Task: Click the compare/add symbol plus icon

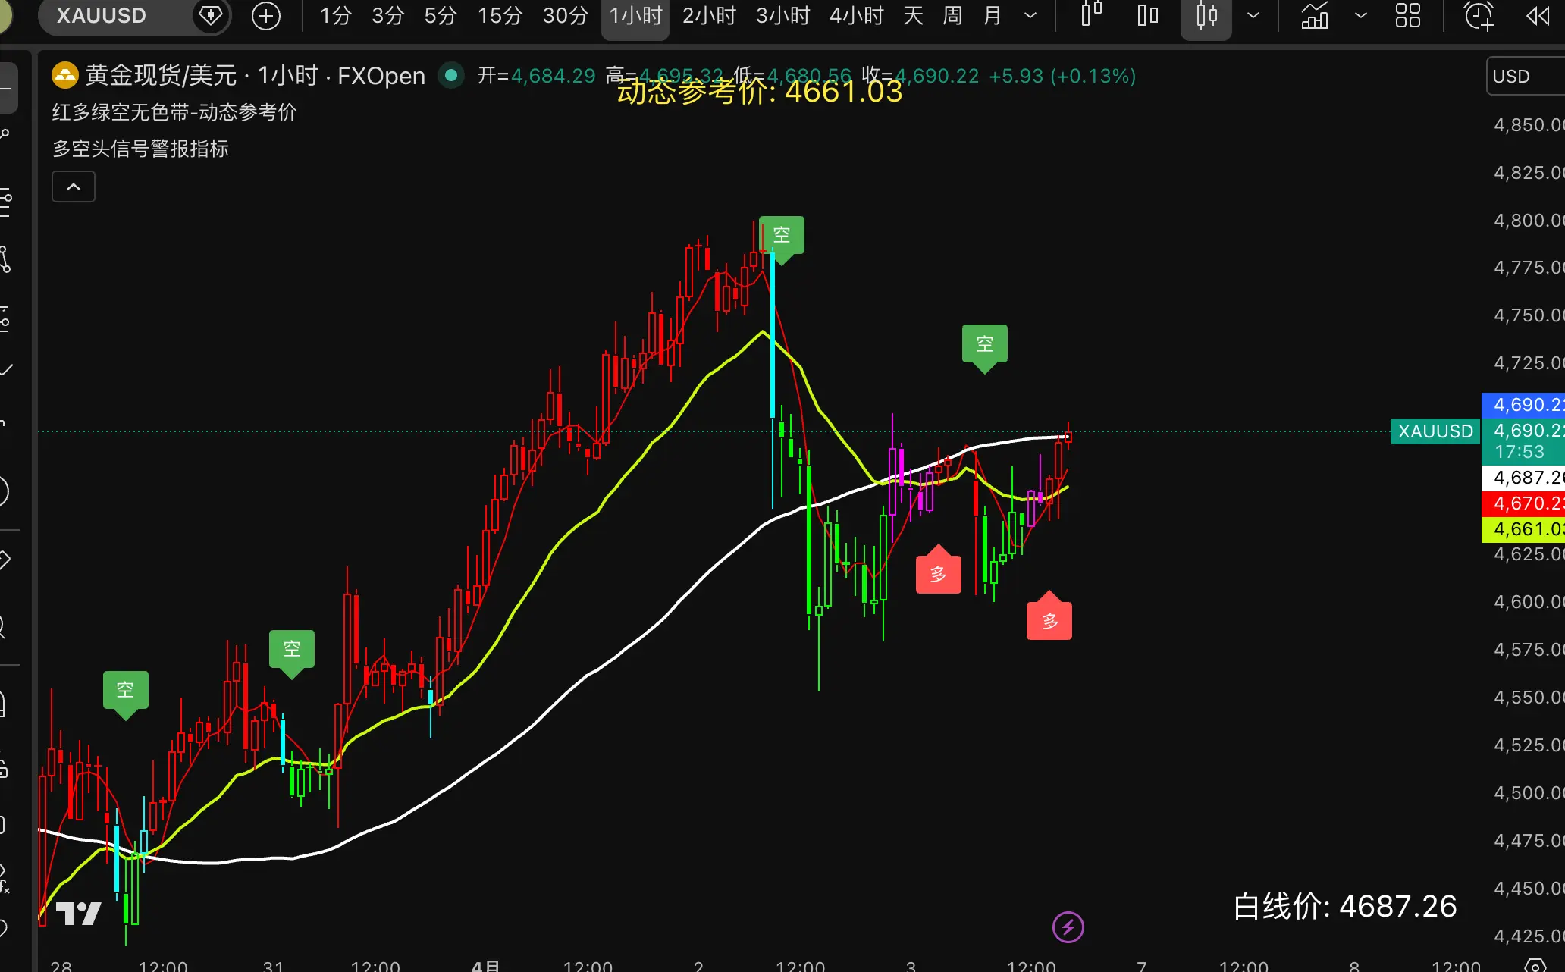Action: click(265, 16)
